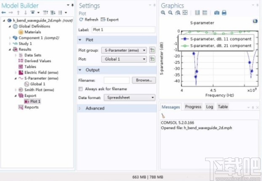Move node down arrow in Model Builder
Screen dimensions: 262x181
coord(25,13)
